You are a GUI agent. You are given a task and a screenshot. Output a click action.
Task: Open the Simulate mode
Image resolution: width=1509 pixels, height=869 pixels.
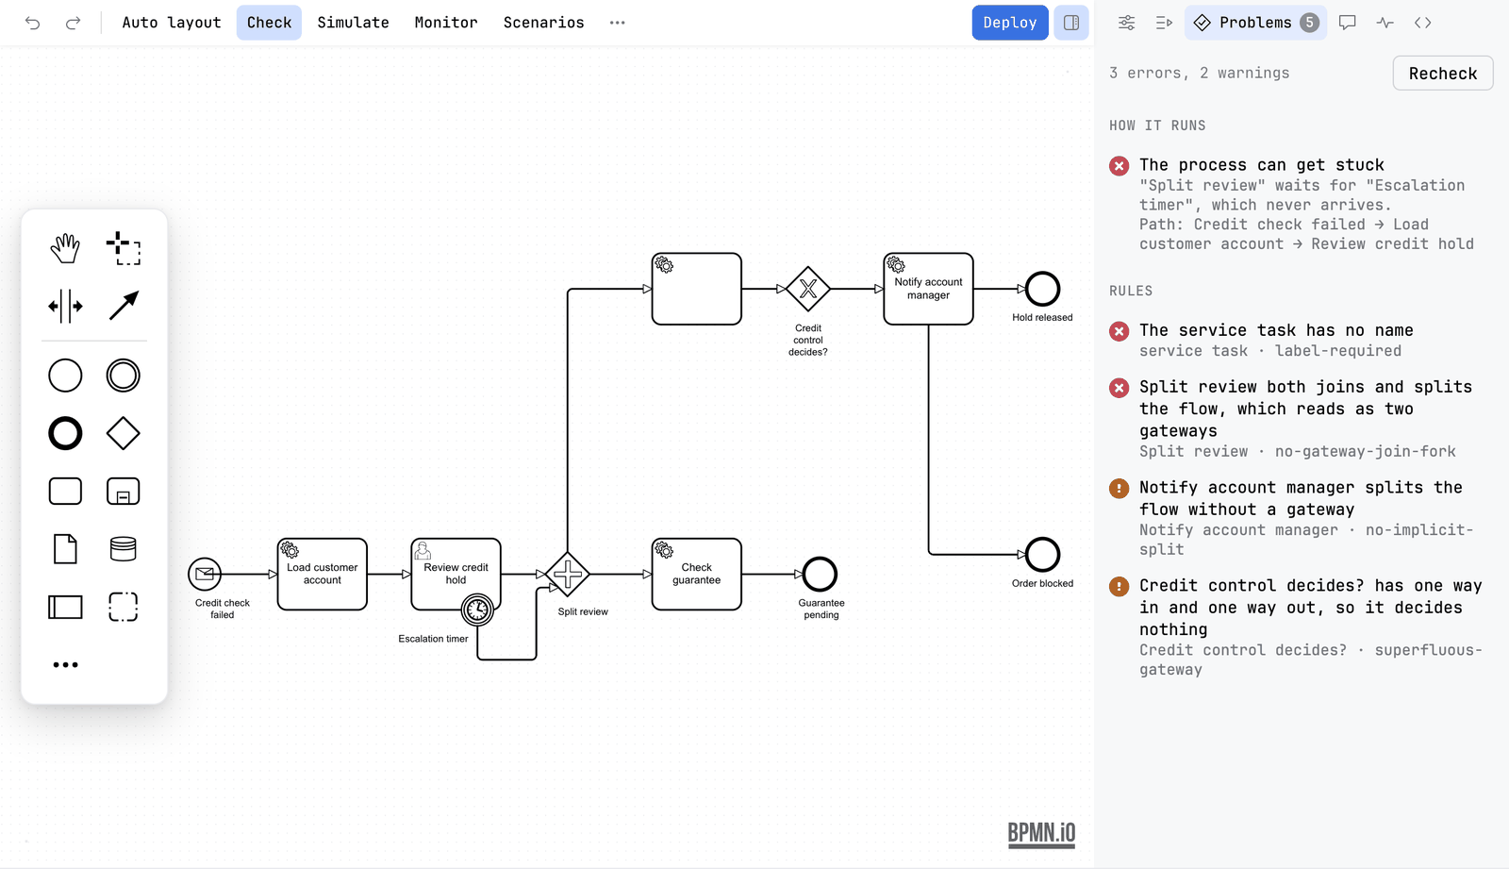(353, 23)
